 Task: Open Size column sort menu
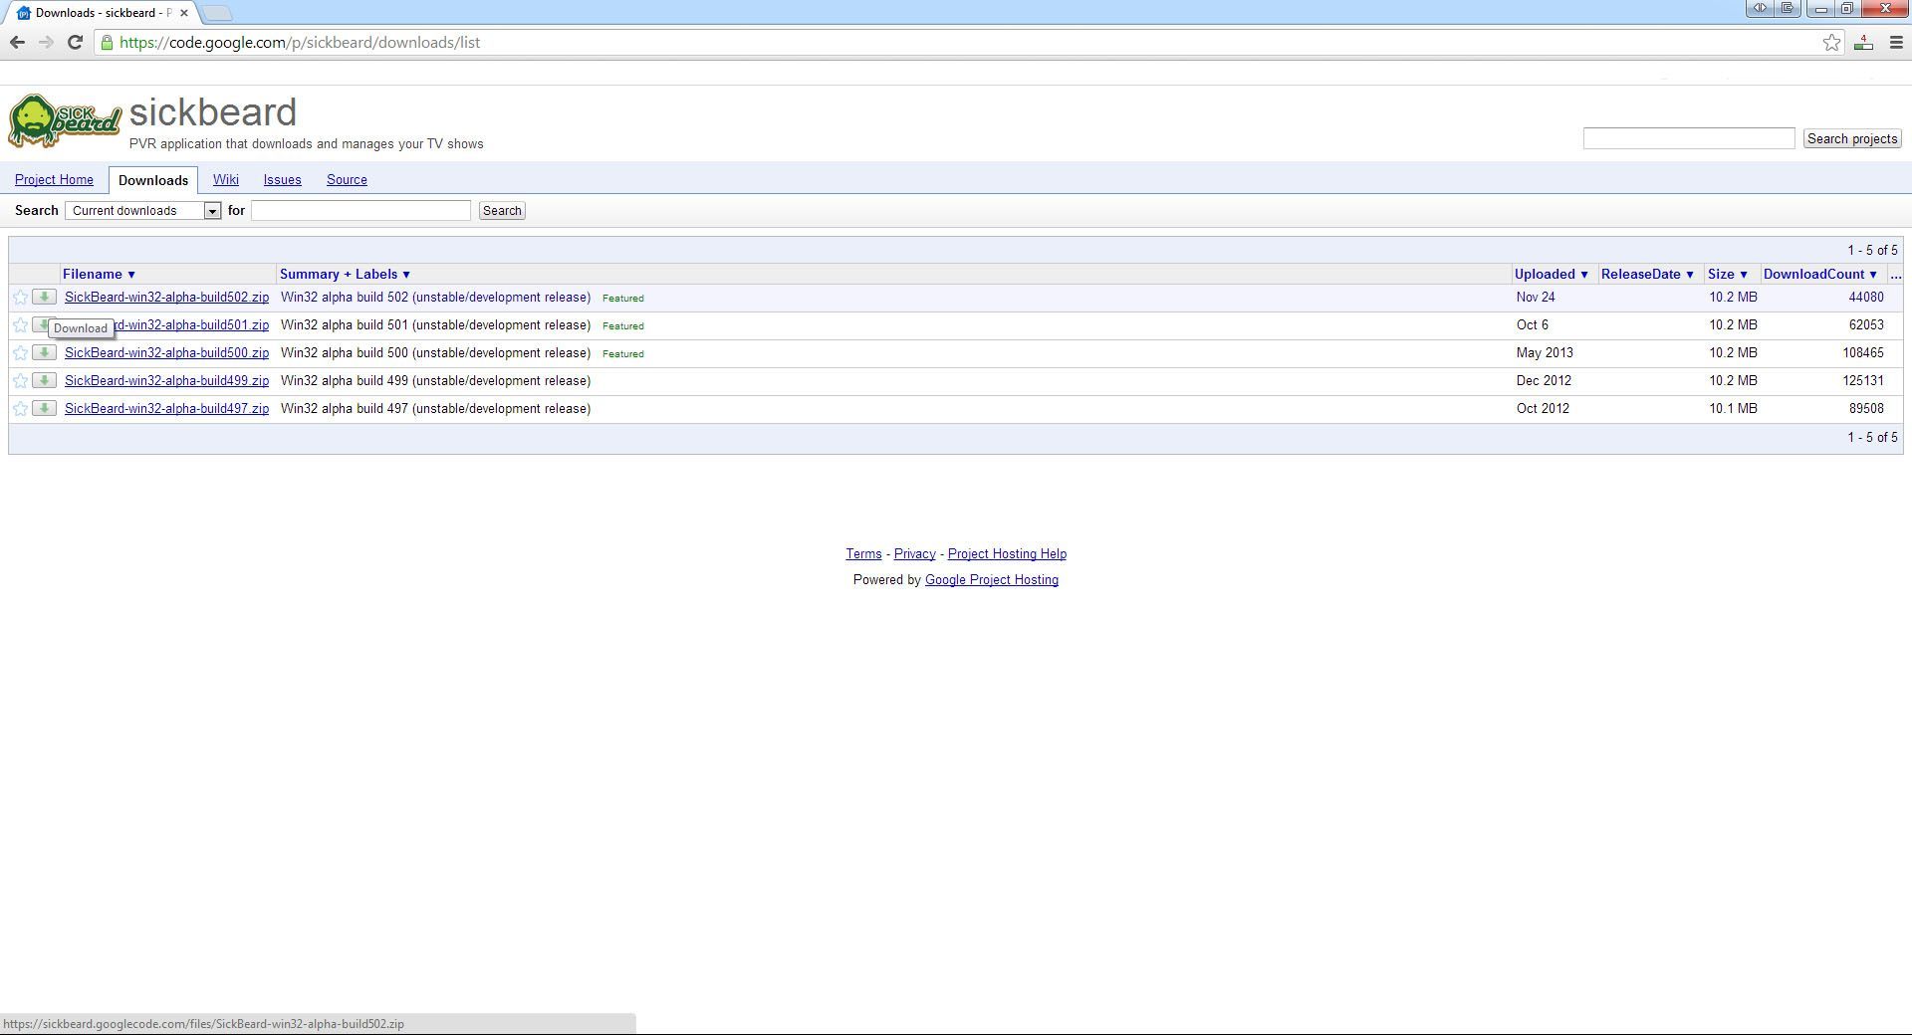(x=1728, y=275)
